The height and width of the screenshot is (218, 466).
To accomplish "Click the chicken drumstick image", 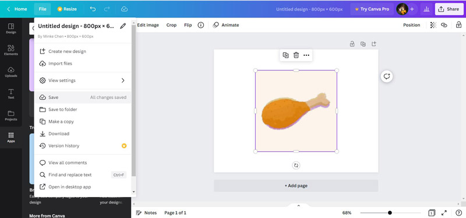I will [296, 112].
